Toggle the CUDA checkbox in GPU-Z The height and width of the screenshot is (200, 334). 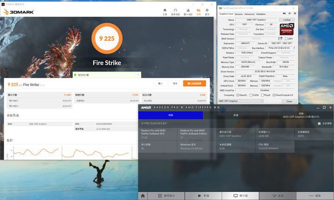pyautogui.click(x=250, y=95)
